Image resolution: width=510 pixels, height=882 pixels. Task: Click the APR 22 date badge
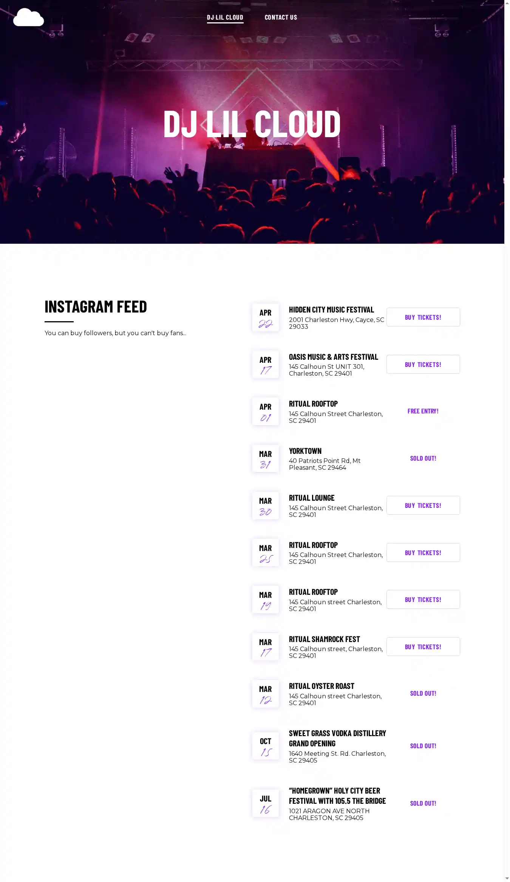click(266, 317)
